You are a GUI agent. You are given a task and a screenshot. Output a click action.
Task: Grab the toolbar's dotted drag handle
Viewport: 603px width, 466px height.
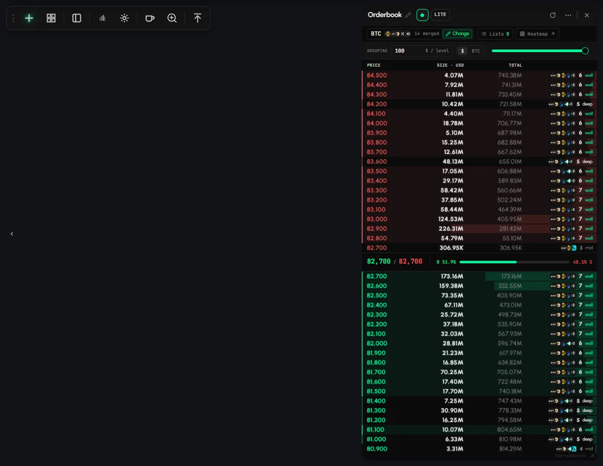pyautogui.click(x=13, y=18)
